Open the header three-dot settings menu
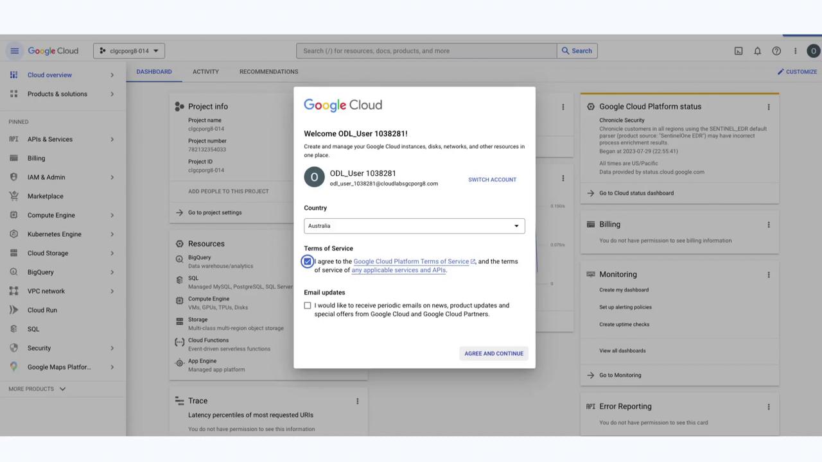The height and width of the screenshot is (462, 822). tap(795, 51)
